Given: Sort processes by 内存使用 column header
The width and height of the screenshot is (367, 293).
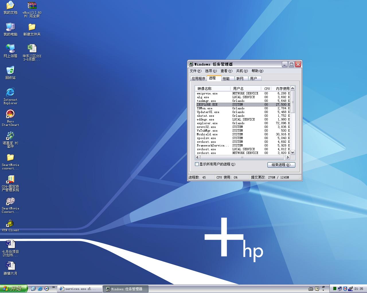Looking at the screenshot, I should click(x=282, y=89).
